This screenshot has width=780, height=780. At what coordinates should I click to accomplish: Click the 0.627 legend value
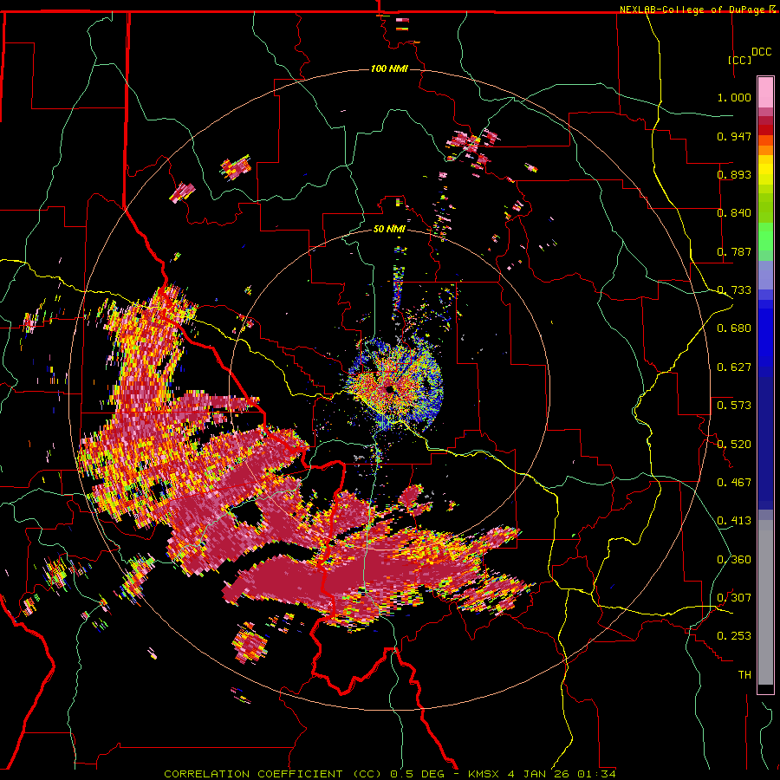(x=734, y=367)
